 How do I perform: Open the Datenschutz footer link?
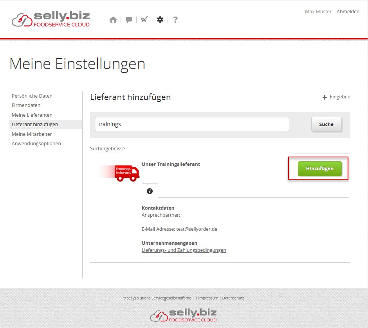233,298
